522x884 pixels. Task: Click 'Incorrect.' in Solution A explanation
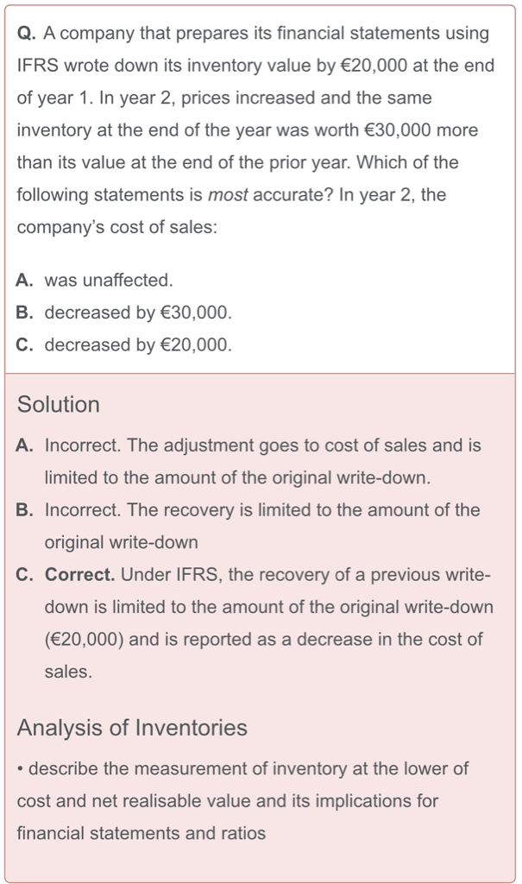pos(83,445)
